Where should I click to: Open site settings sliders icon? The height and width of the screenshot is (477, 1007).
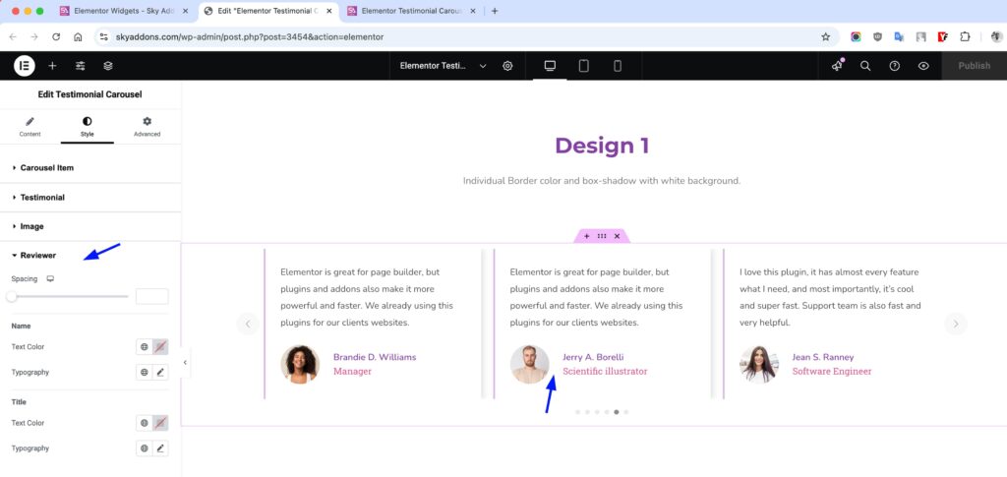(x=81, y=66)
